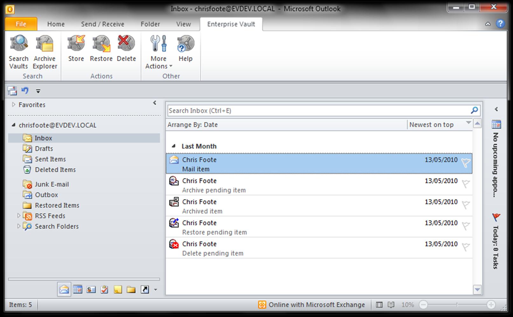Click scroll up arrow of message list
Image resolution: width=513 pixels, height=317 pixels.
[477, 123]
